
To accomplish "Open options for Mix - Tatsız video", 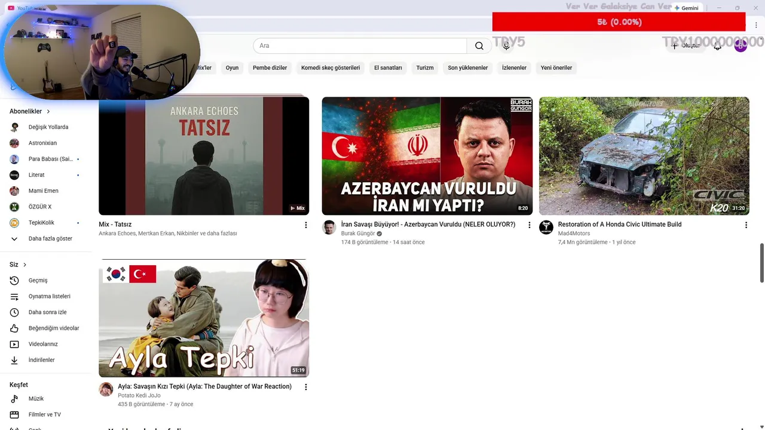I will (x=306, y=225).
